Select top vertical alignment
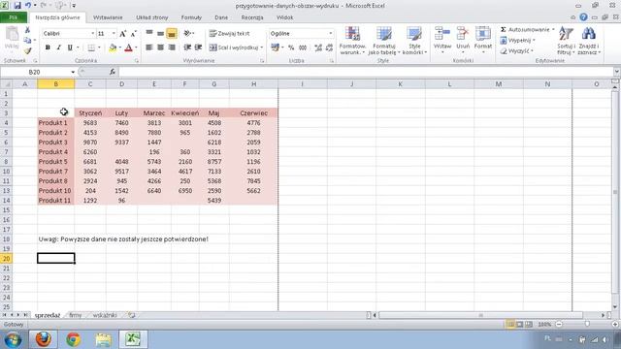The width and height of the screenshot is (621, 349). pyautogui.click(x=149, y=34)
